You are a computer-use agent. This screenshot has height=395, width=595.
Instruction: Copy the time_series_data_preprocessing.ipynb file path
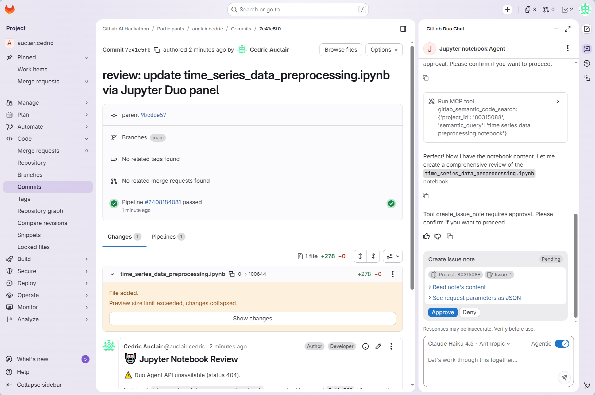click(x=231, y=274)
